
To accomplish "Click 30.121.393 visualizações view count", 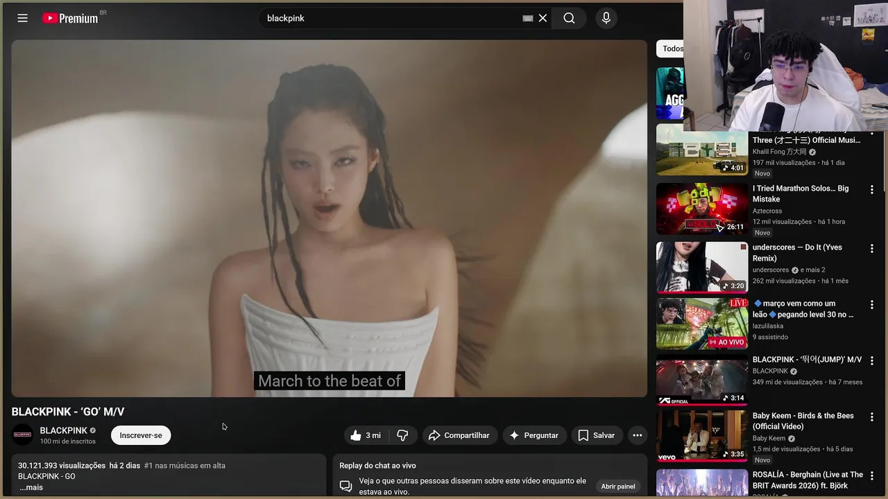I will coord(62,466).
